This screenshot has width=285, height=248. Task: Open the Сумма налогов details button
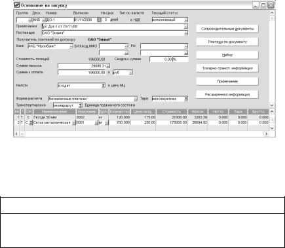click(x=107, y=66)
